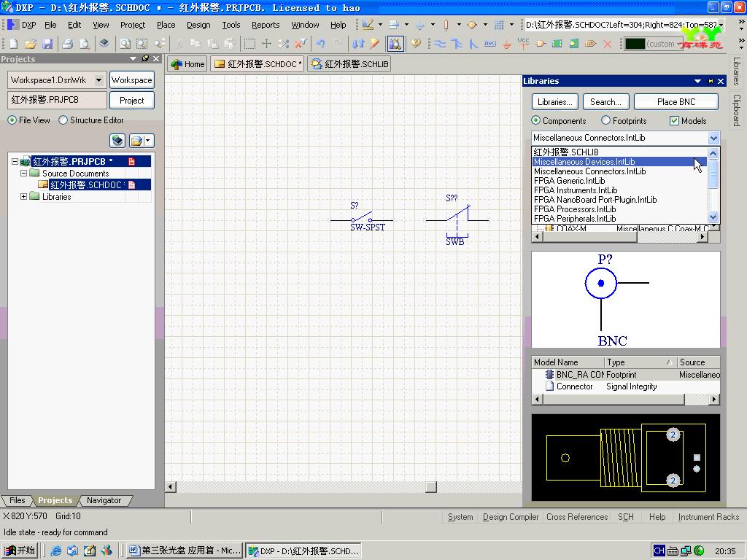This screenshot has width=747, height=560.
Task: Select the File View radio button
Action: [12, 120]
